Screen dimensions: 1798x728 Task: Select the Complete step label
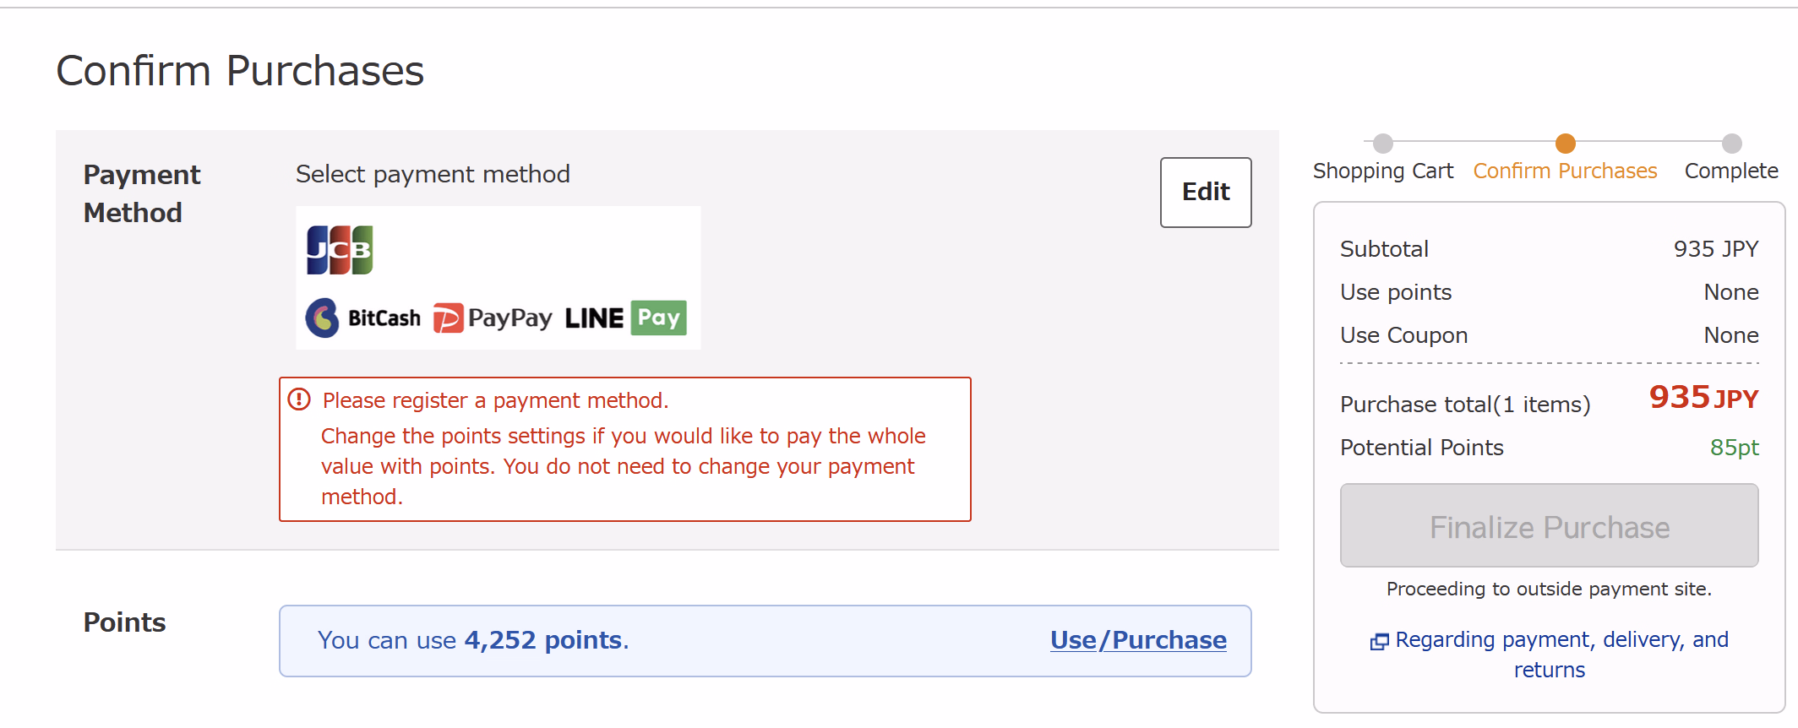click(1731, 171)
